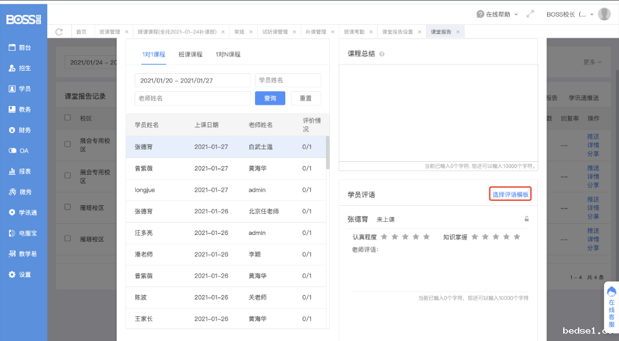Check the select-all checkbox beside 校区 header
619x341 pixels.
coord(68,118)
